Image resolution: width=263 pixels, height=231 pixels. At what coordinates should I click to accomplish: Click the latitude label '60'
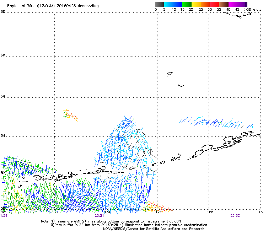point(3,12)
